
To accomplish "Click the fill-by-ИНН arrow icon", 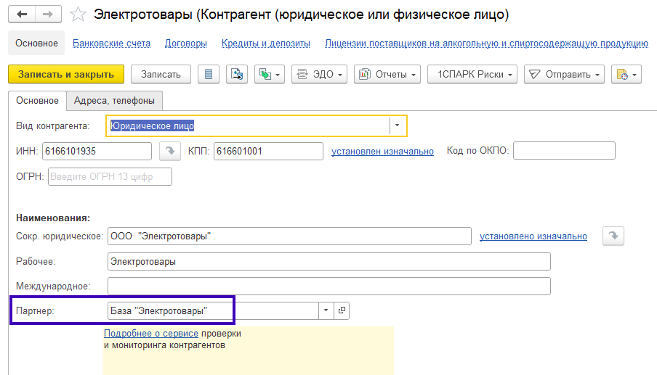I will tap(169, 151).
